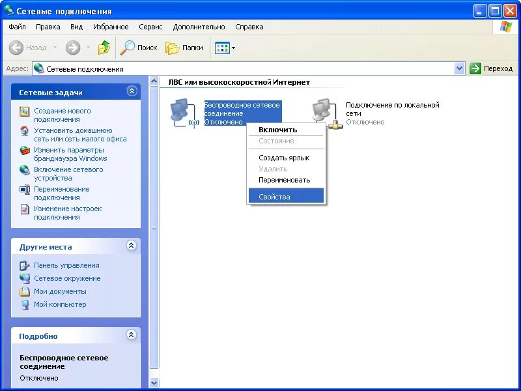The width and height of the screenshot is (521, 391).
Task: Click Изменение настроек подключения link
Action: pos(68,213)
